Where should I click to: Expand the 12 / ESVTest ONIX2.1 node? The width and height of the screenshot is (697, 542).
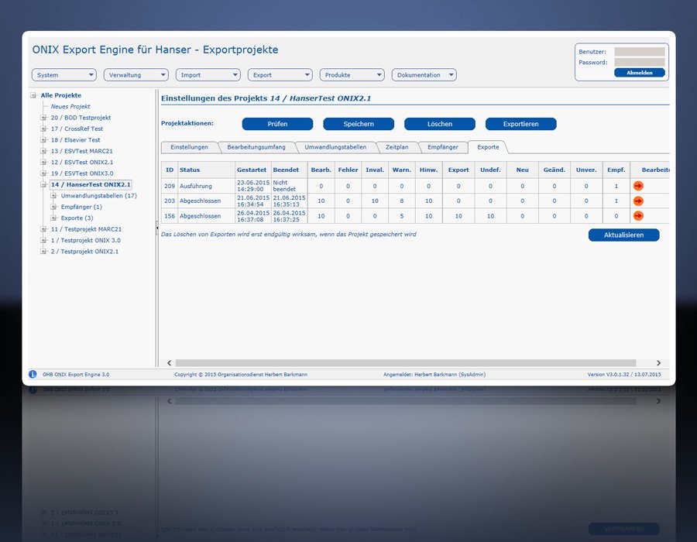43,162
